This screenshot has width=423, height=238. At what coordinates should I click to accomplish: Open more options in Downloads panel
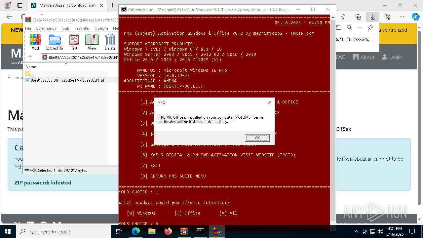[360, 27]
